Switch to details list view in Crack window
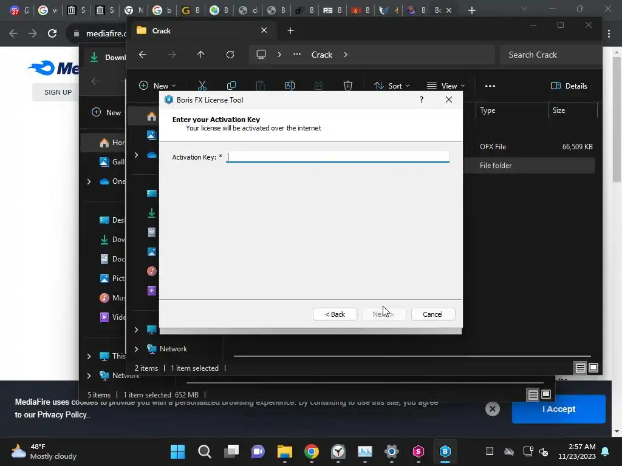This screenshot has height=466, width=622. 580,368
